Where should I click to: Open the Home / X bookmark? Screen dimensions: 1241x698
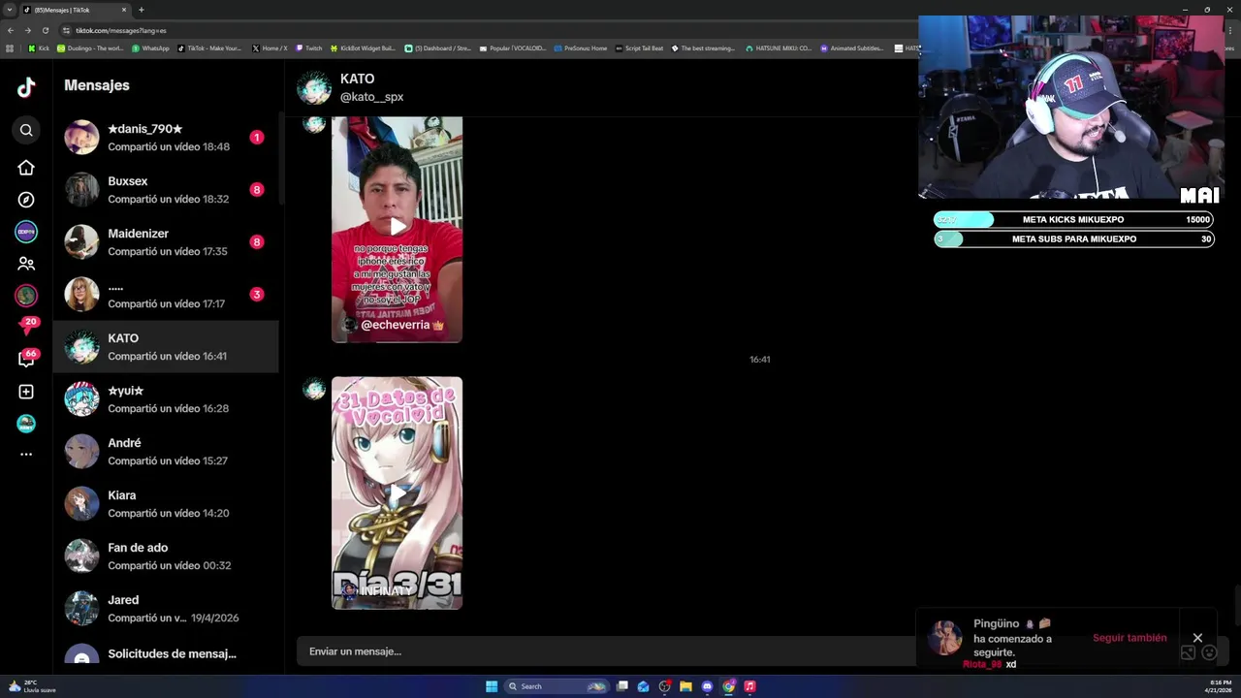(270, 48)
